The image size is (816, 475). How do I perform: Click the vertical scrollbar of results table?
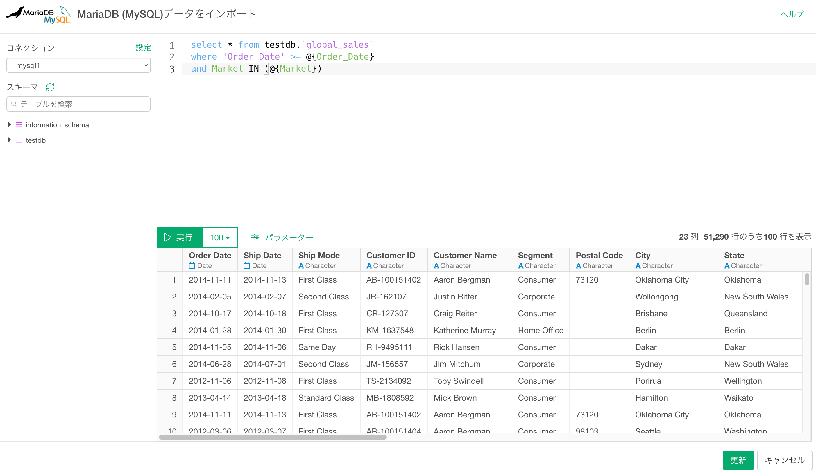pyautogui.click(x=807, y=279)
